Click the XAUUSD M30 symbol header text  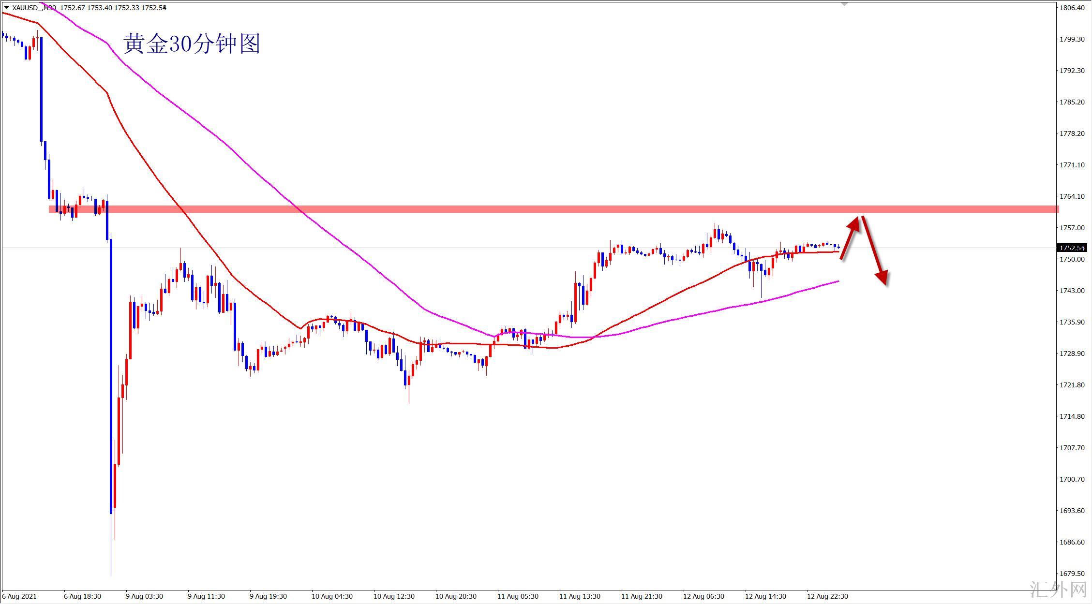coord(34,8)
